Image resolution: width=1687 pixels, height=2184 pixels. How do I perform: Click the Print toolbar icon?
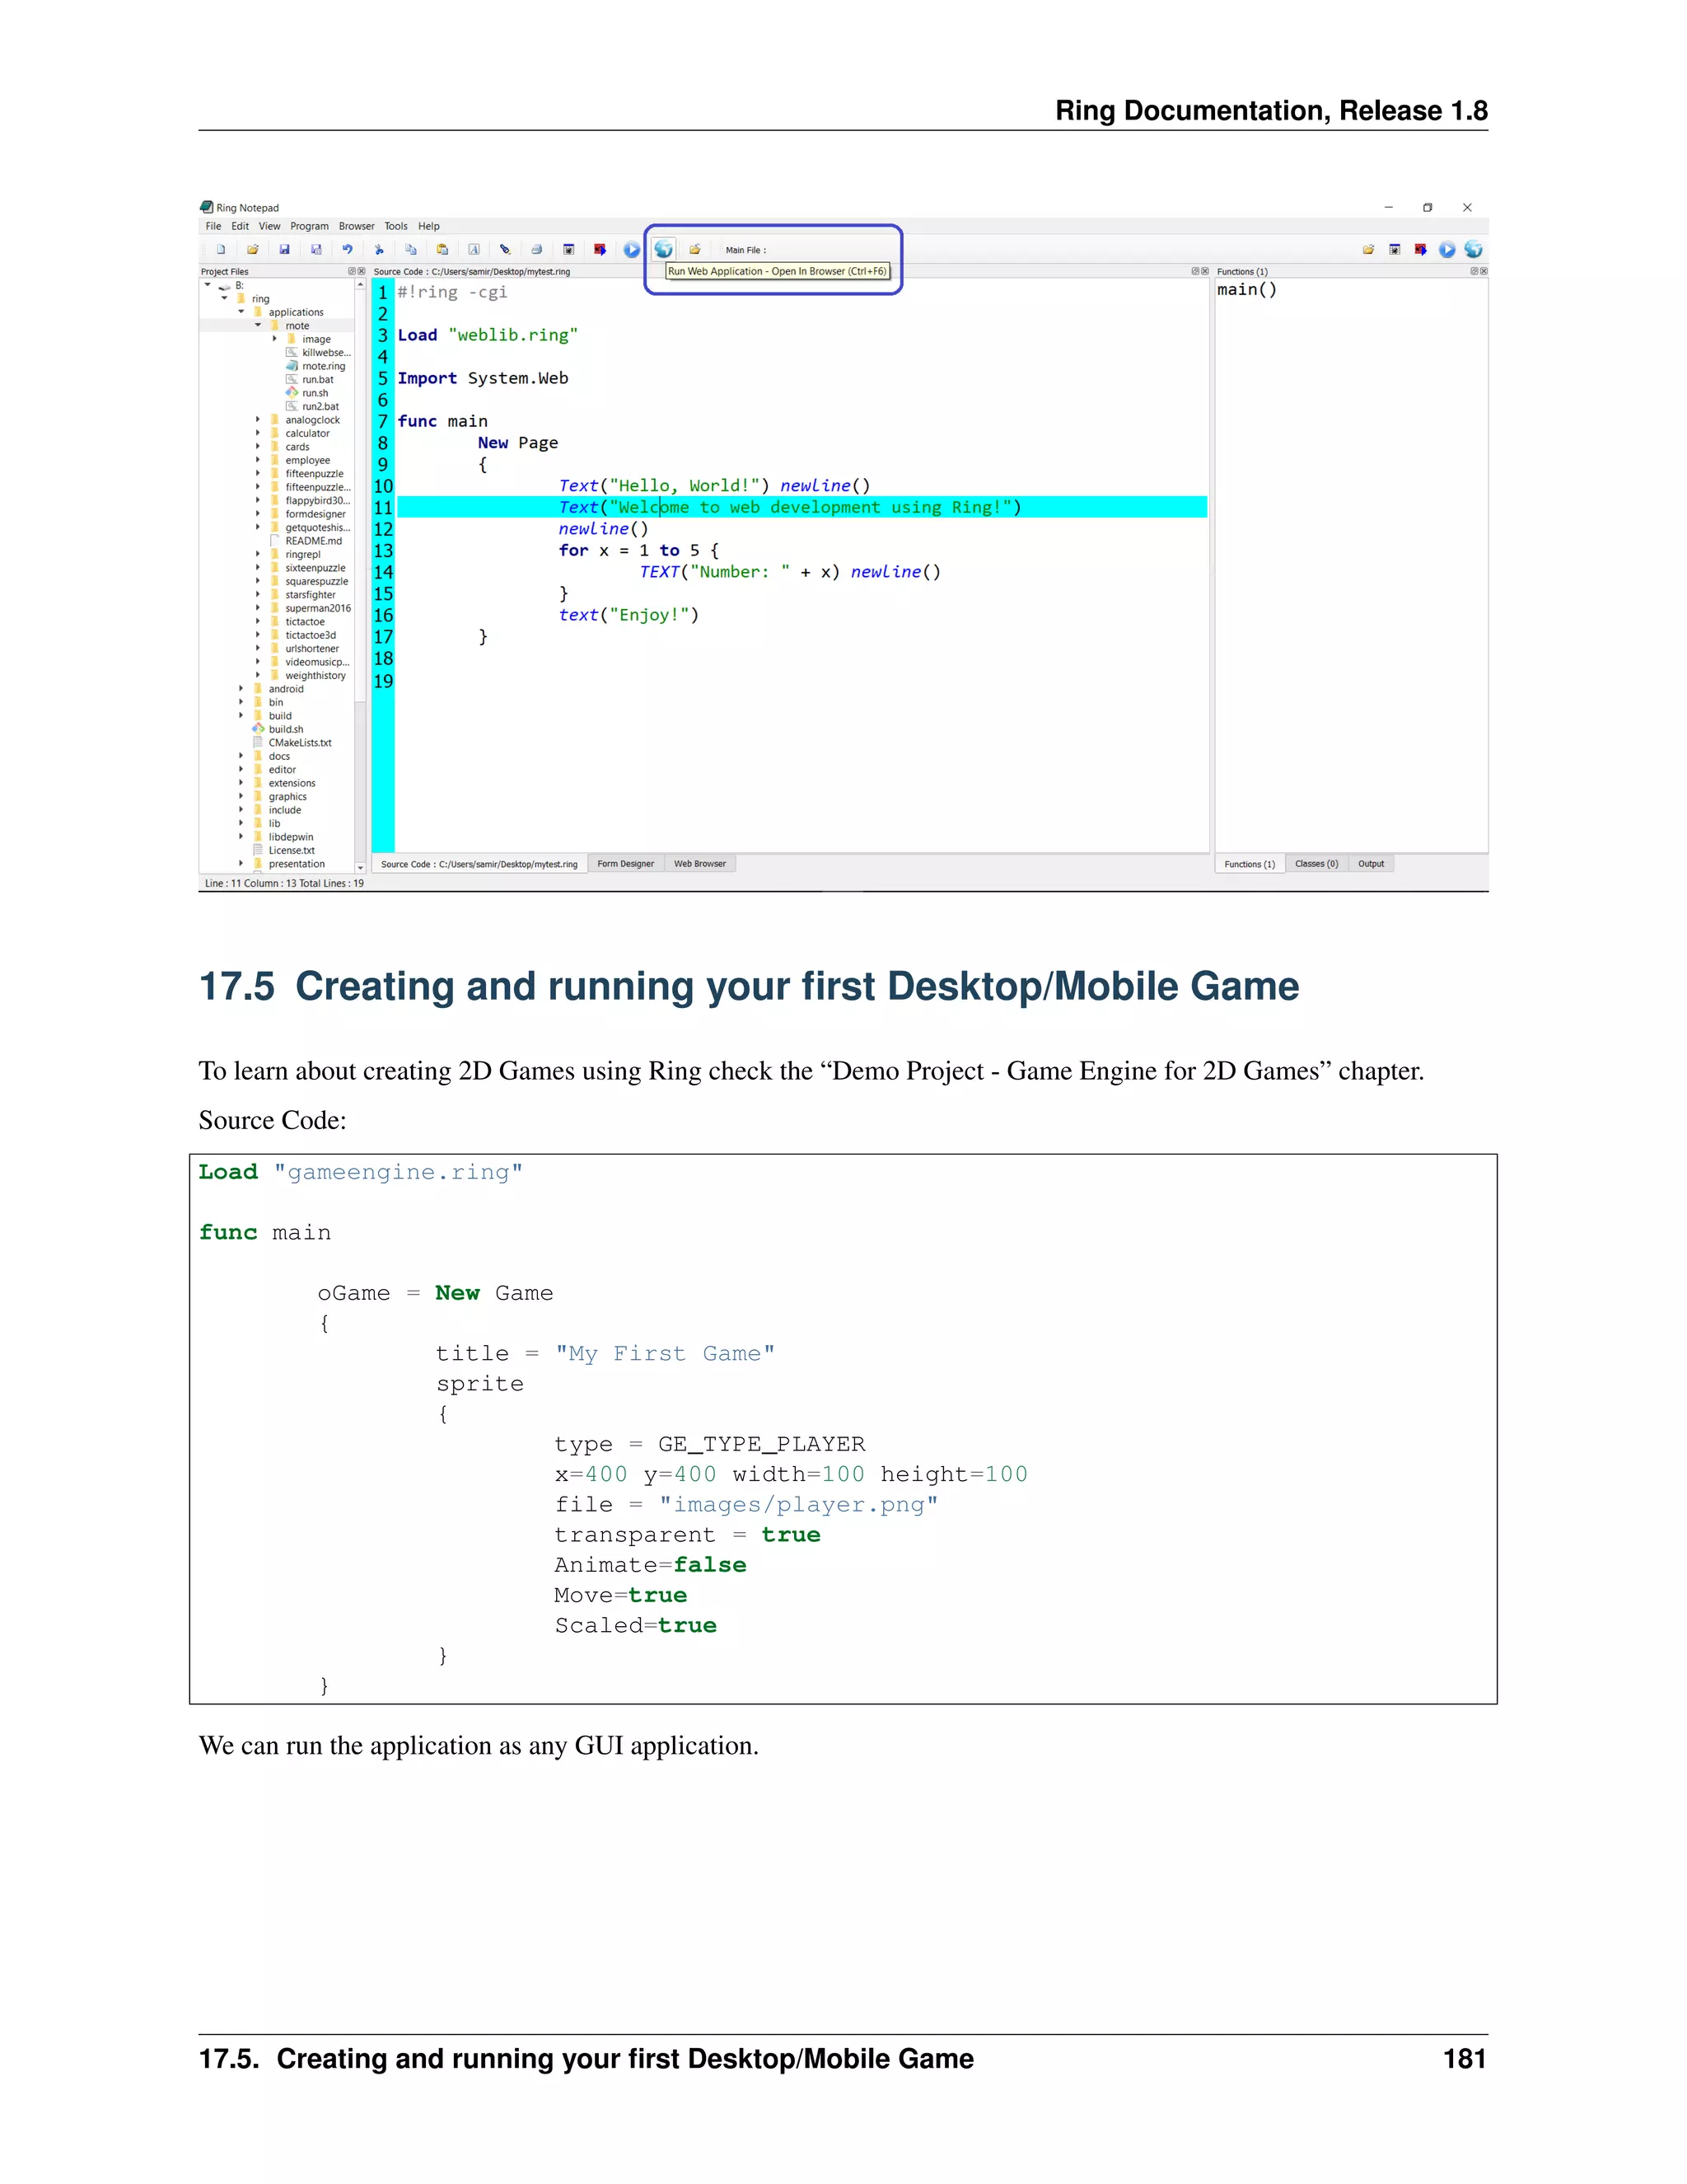(537, 250)
